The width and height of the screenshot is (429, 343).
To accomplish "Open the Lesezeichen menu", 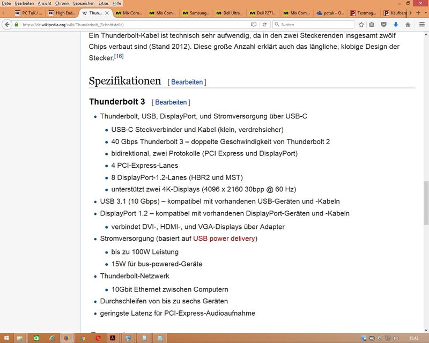I will pos(84,3).
